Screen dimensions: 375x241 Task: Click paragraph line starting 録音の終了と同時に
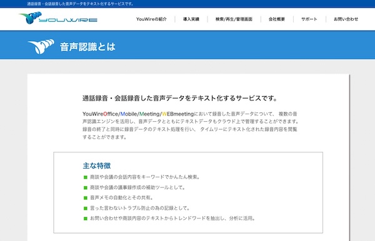click(x=190, y=129)
